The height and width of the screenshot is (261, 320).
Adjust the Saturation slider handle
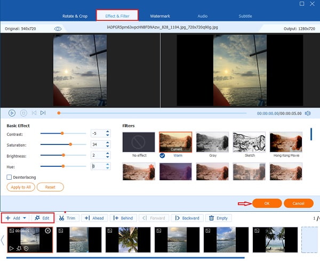(x=70, y=144)
